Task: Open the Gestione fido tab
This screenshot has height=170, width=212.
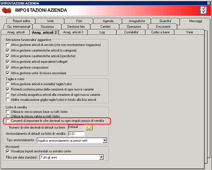Action: pyautogui.click(x=76, y=27)
